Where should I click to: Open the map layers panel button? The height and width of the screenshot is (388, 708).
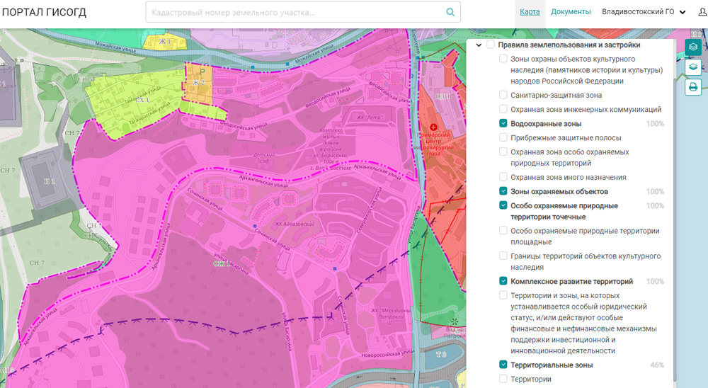(692, 47)
